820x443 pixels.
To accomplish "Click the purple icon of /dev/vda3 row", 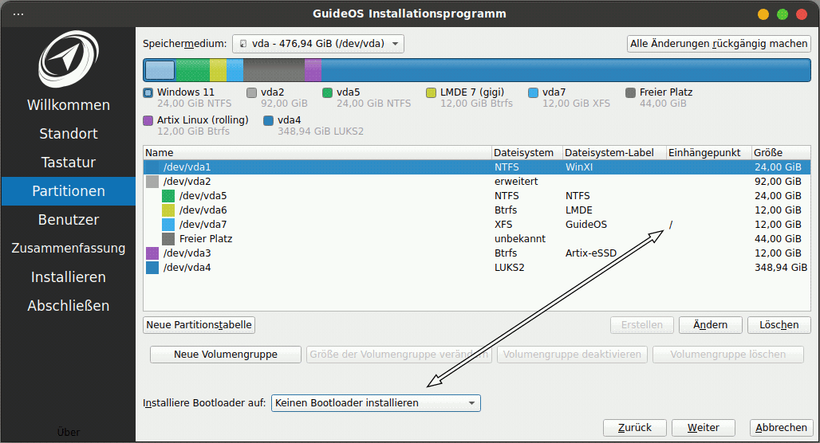I will click(152, 253).
